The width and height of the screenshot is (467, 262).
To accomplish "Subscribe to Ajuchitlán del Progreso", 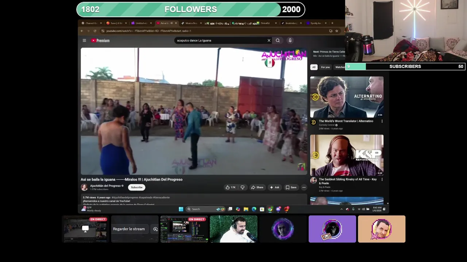I will (x=137, y=187).
